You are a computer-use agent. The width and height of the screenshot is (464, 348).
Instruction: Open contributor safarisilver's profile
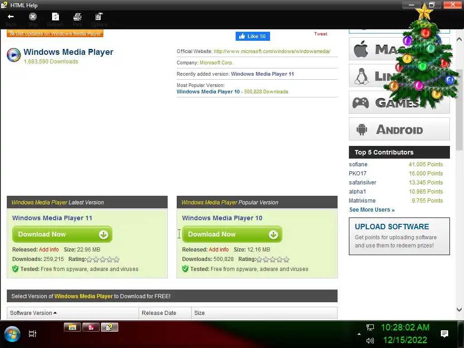(362, 183)
